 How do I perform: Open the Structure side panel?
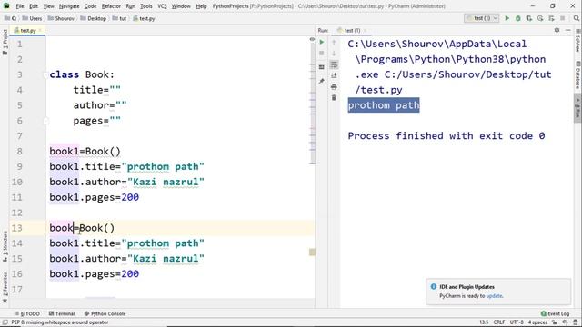(x=5, y=245)
